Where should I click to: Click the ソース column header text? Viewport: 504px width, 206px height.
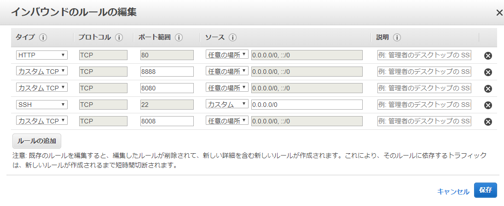[215, 38]
